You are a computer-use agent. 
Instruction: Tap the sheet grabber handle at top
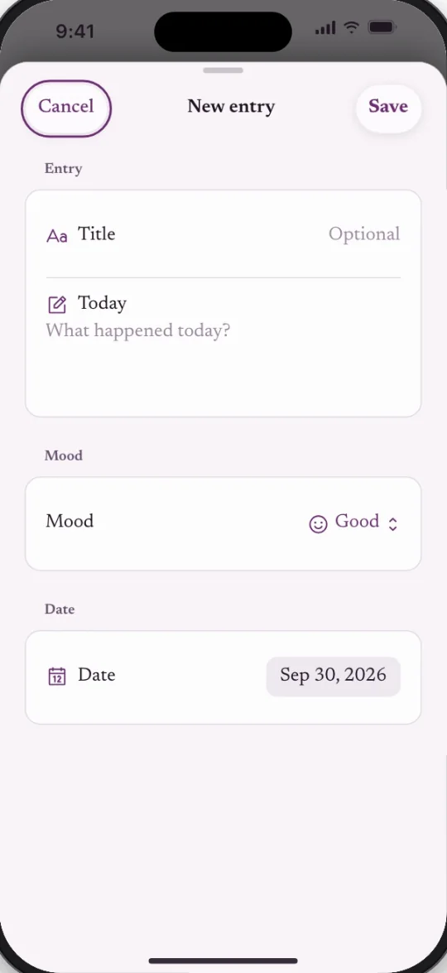223,70
